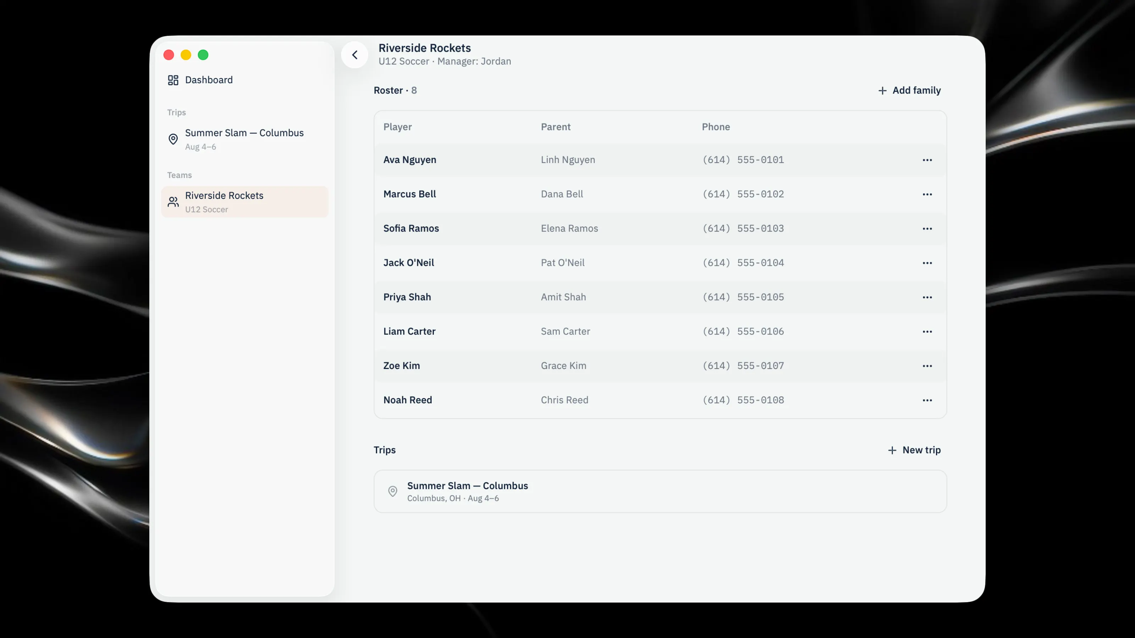Screen dimensions: 1135x638
Task: Click parent name Amit Shah
Action: pyautogui.click(x=563, y=297)
